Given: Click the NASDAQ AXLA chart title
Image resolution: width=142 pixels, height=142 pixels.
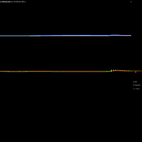Looking at the screenshot, I should tap(13, 2).
